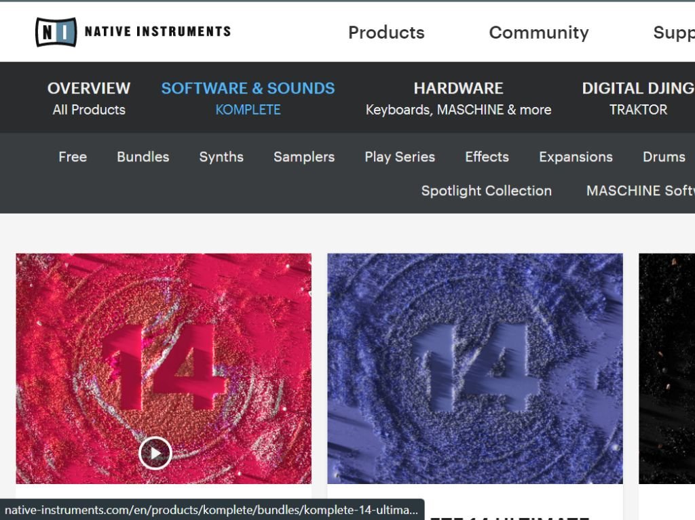Open the Expansions category

click(x=576, y=157)
